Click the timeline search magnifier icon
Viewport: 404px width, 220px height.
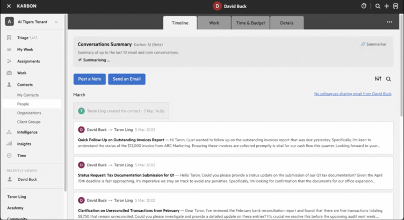[388, 79]
